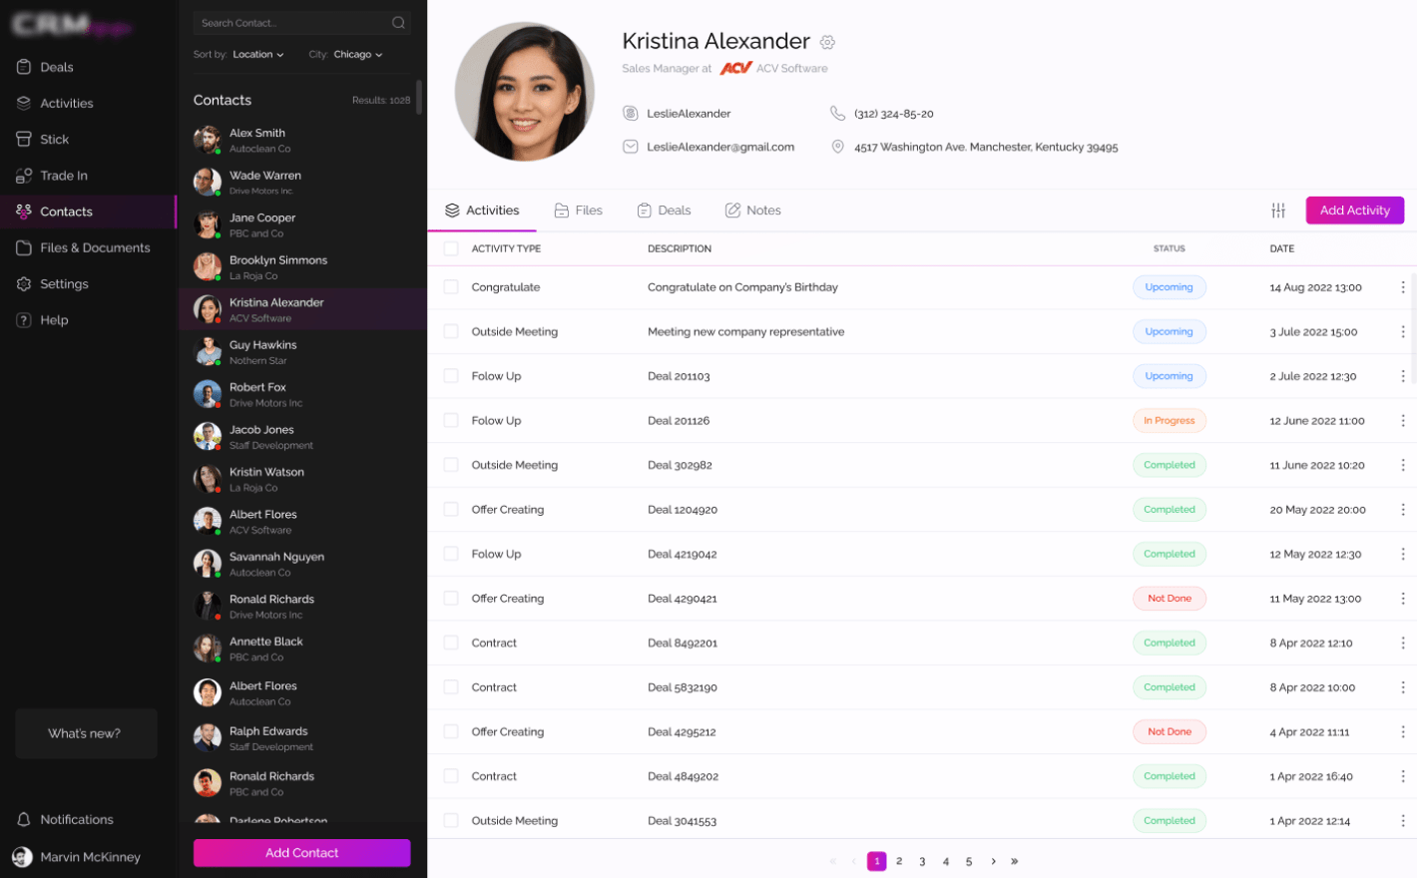Image resolution: width=1417 pixels, height=878 pixels.
Task: Click the Add Activity button
Action: coord(1354,211)
